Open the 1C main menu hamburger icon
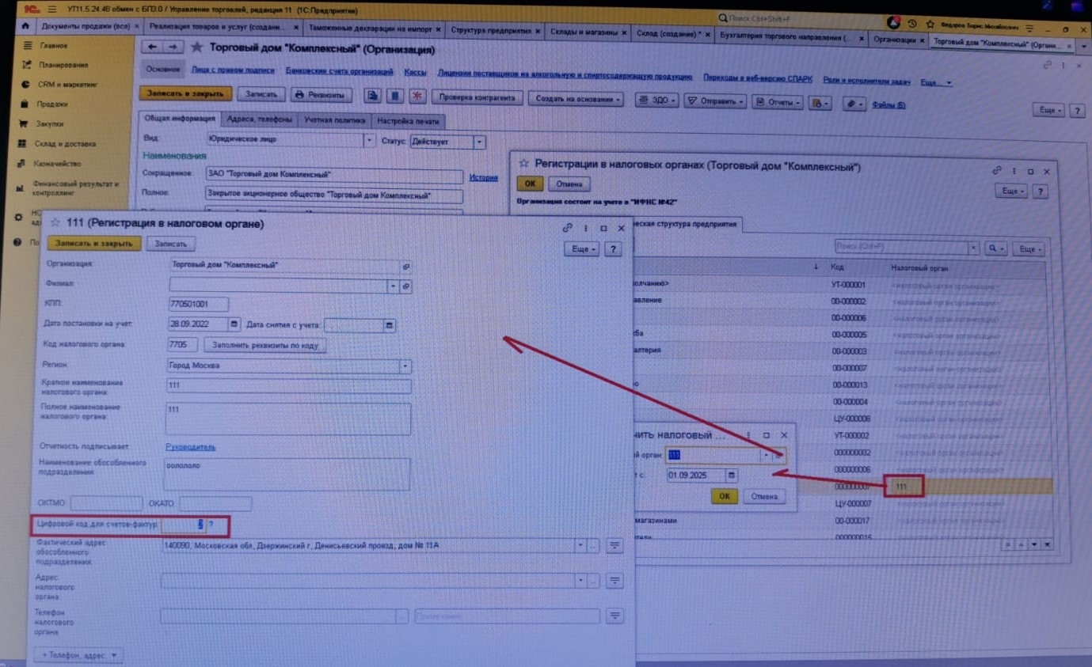This screenshot has width=1092, height=667. (52, 9)
